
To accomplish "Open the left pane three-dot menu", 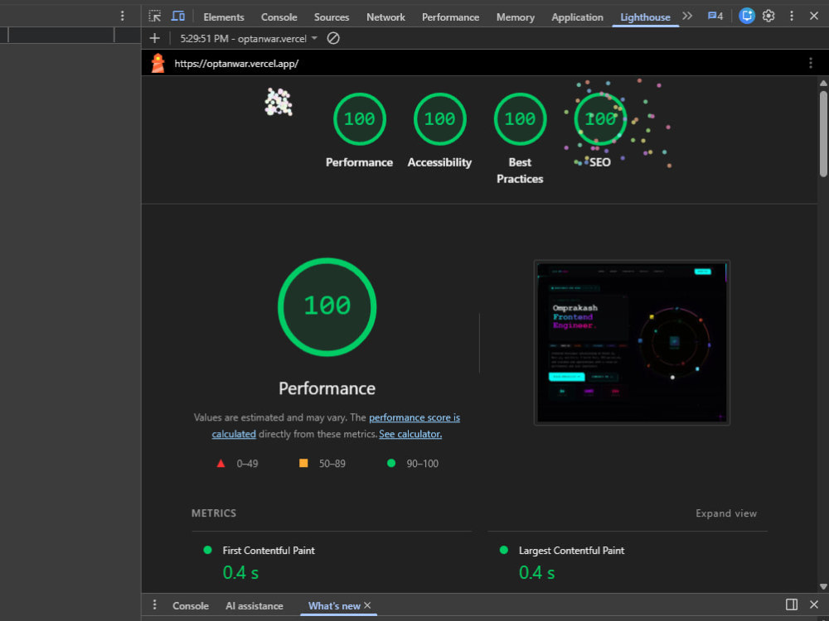I will click(122, 16).
